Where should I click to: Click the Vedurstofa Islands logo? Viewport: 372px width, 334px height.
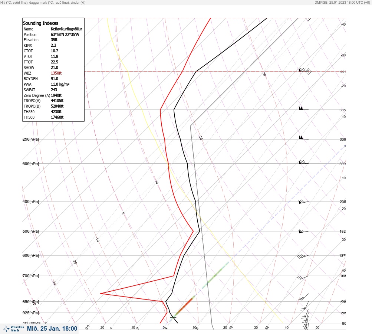13,329
